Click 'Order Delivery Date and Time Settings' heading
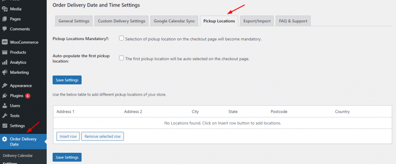 pyautogui.click(x=96, y=5)
